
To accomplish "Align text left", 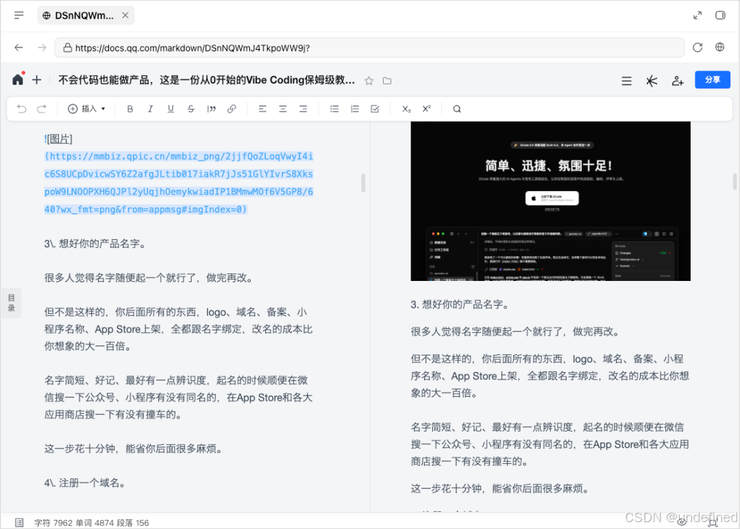I will 262,109.
